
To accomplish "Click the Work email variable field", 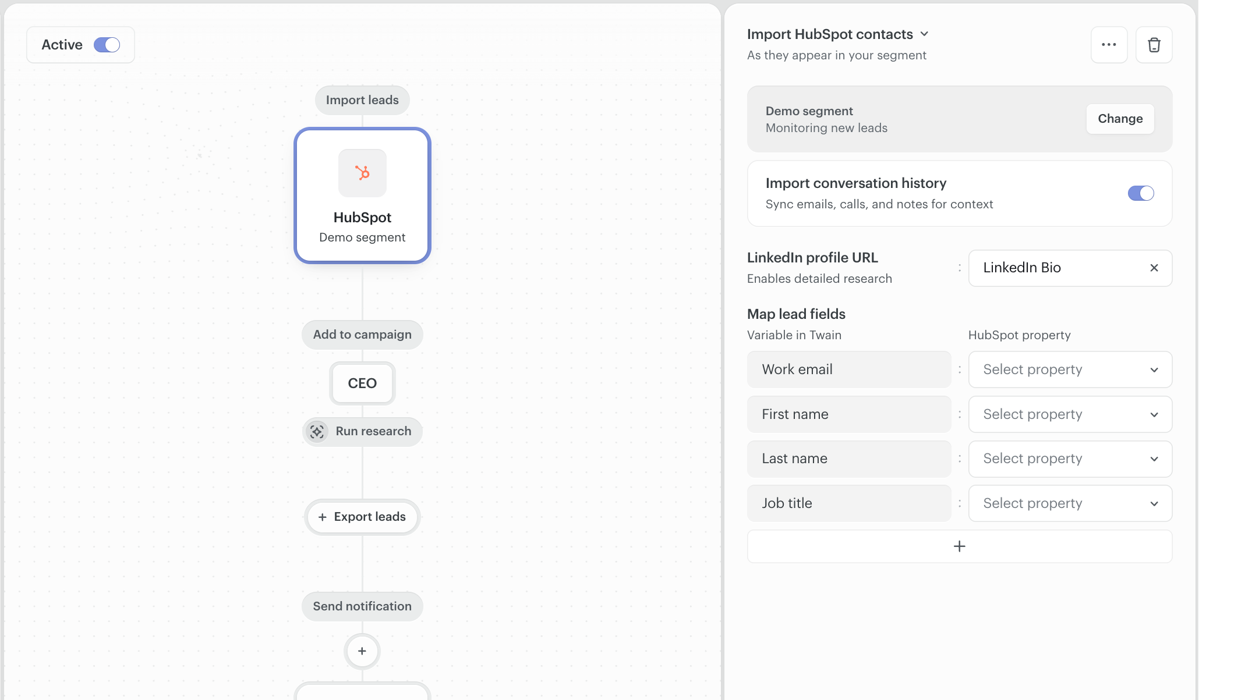I will coord(848,369).
